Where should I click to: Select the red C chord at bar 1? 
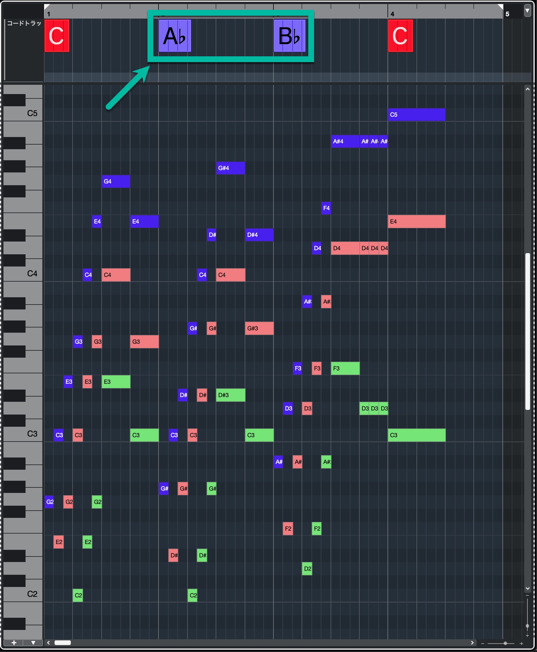[57, 36]
